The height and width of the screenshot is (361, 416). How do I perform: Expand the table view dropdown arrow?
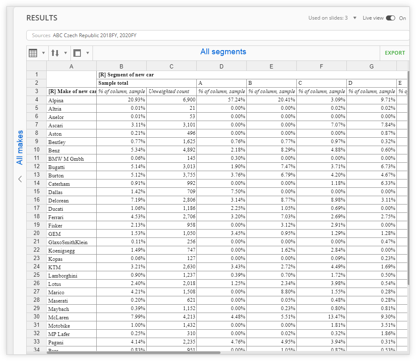tap(43, 53)
